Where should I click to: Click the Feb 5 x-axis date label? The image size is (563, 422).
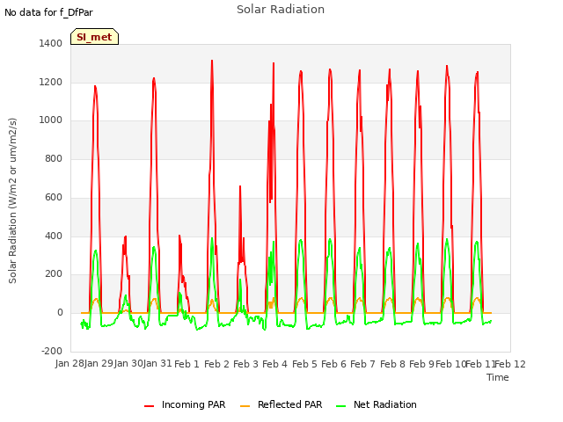tap(304, 364)
